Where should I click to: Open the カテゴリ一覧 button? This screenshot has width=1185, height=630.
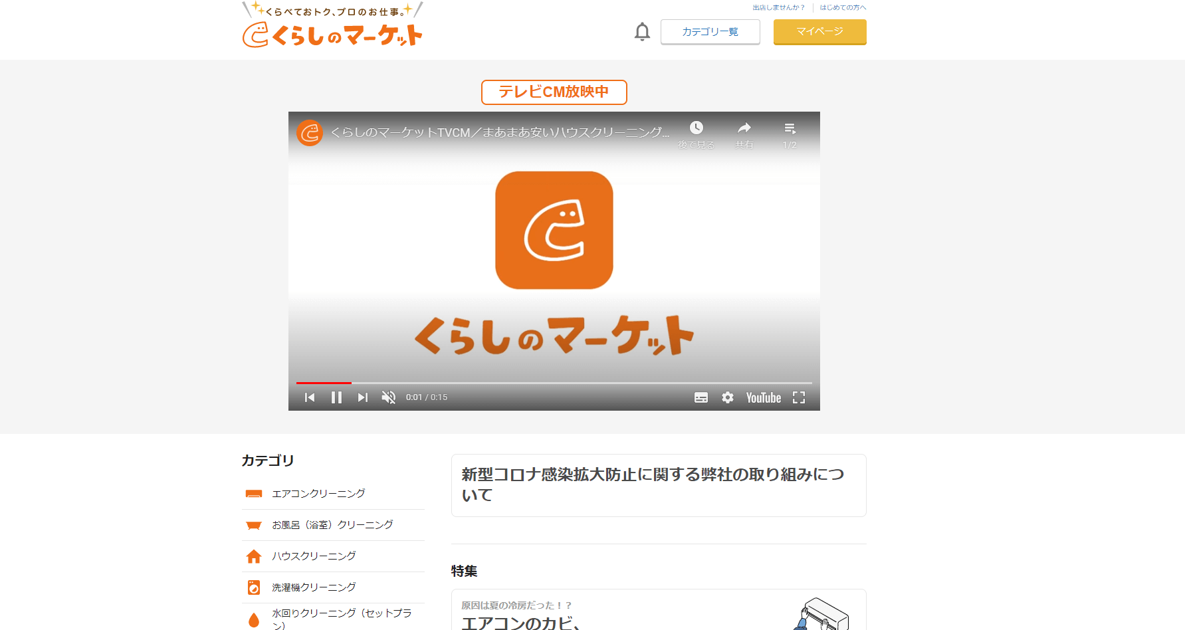(710, 32)
